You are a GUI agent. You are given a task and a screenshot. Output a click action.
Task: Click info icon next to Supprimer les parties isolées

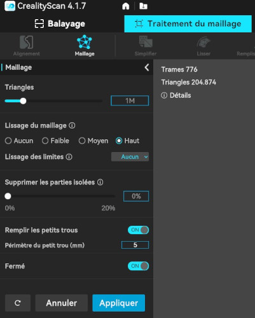click(x=100, y=182)
